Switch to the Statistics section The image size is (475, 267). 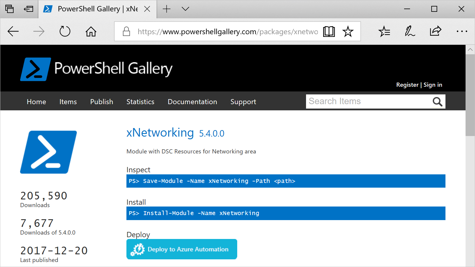point(140,101)
